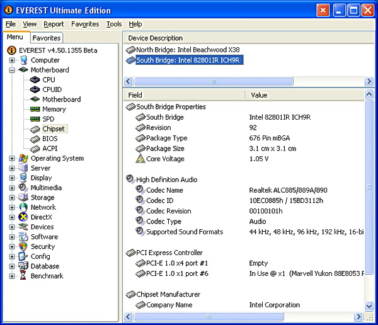Click the device list horizontal scrollbar thumb
This screenshot has height=325, width=378.
[x=214, y=81]
